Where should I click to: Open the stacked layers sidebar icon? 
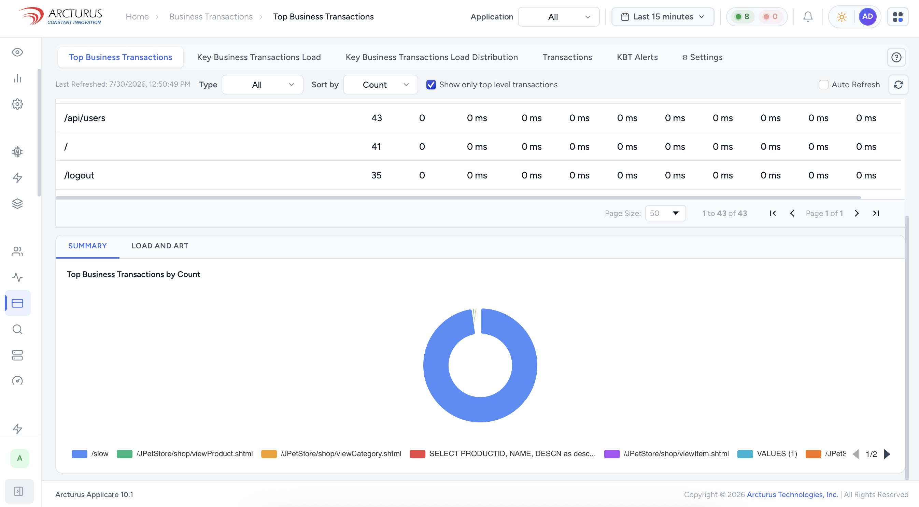tap(17, 204)
